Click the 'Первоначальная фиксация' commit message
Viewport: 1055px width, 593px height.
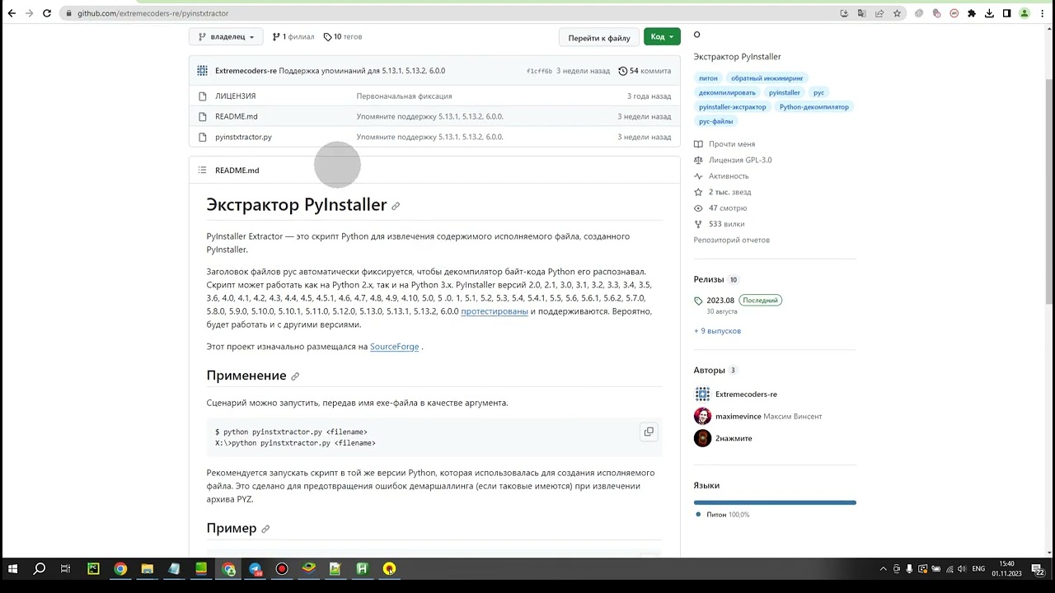pyautogui.click(x=404, y=96)
